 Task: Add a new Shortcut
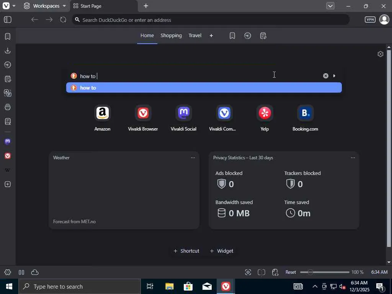tap(186, 251)
